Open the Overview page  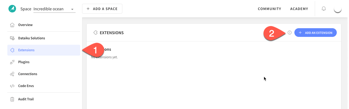[25, 25]
